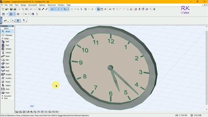This screenshot has width=208, height=117.
Task: Select the Zone tool
Action: [7, 89]
